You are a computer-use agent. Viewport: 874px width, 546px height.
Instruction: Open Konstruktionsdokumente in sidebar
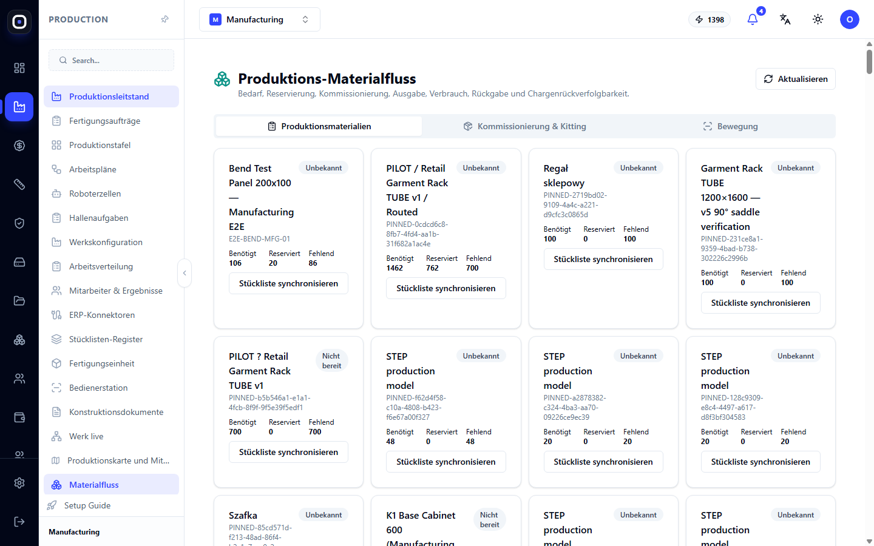point(111,412)
